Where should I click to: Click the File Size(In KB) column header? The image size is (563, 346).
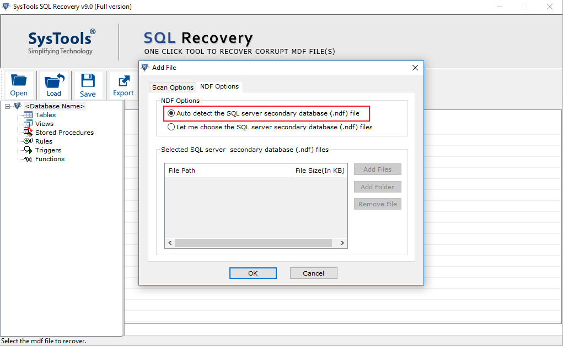click(320, 171)
